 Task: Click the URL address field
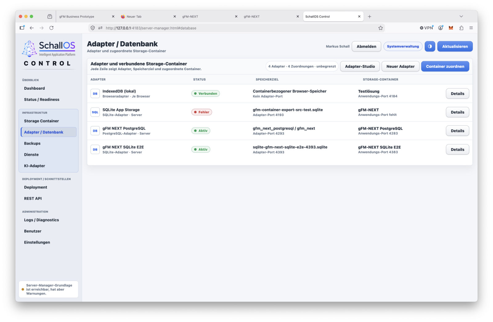[x=237, y=28]
